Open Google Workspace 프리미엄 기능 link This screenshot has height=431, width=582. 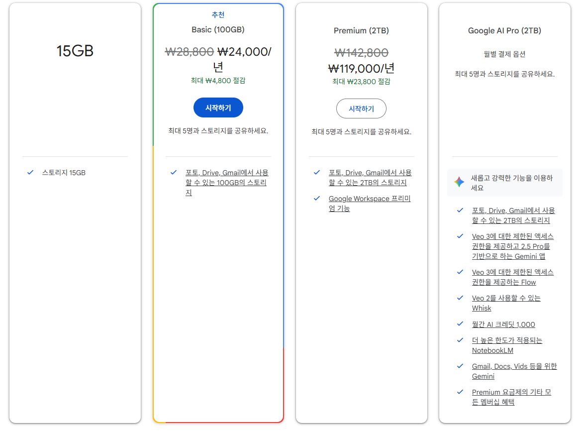click(x=370, y=204)
